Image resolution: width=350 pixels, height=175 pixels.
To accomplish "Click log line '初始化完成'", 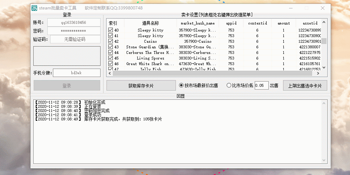I will (x=95, y=102).
